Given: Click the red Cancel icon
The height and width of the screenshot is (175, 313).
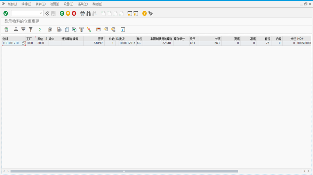Looking at the screenshot, I should pyautogui.click(x=74, y=13).
